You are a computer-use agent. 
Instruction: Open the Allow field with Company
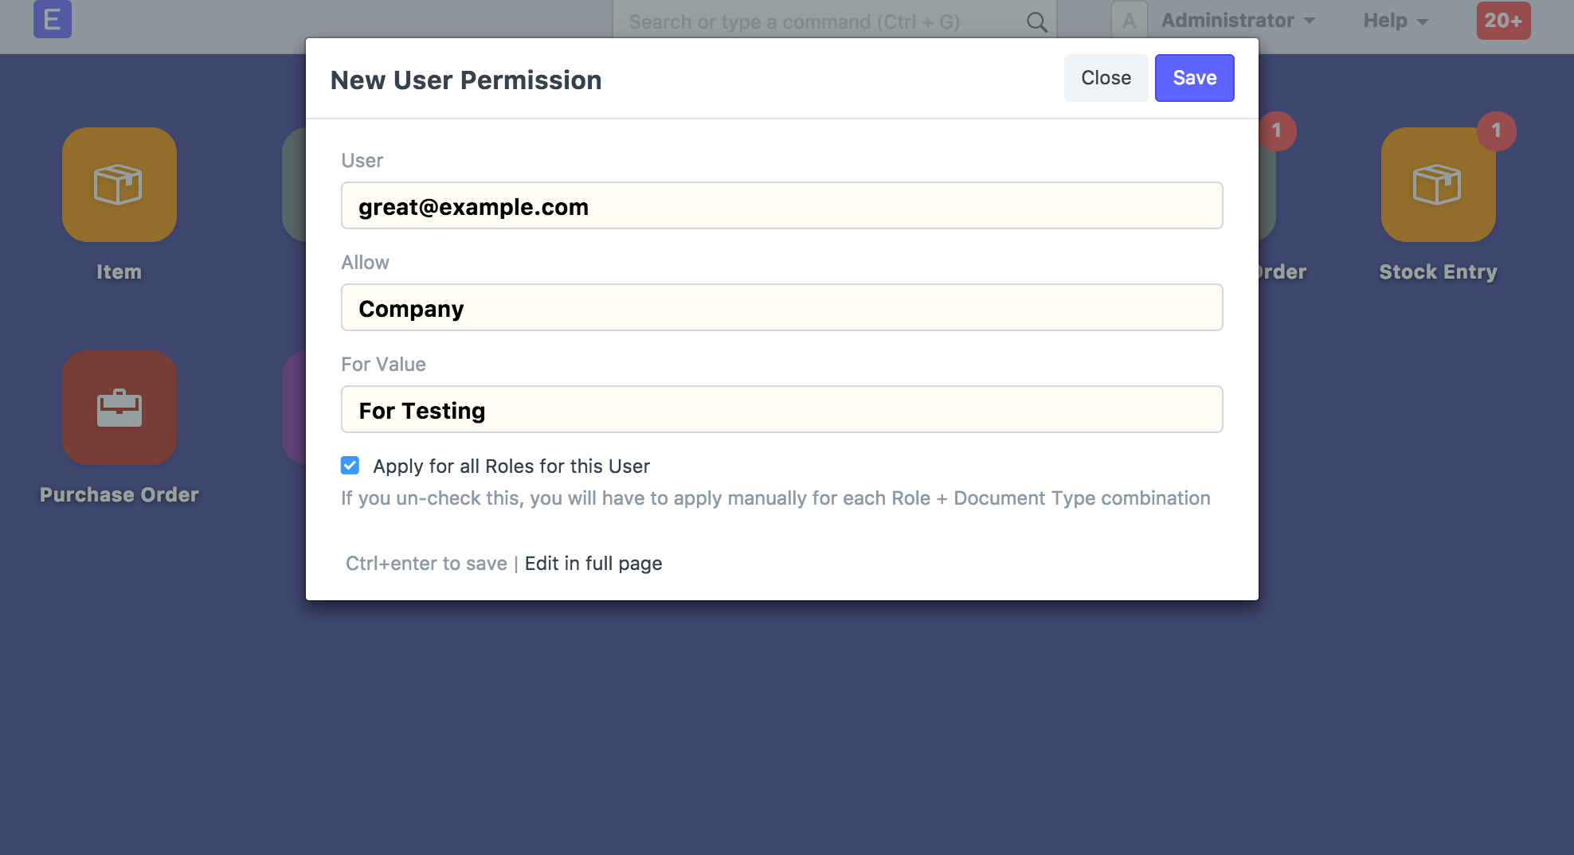pyautogui.click(x=781, y=308)
